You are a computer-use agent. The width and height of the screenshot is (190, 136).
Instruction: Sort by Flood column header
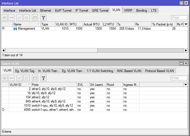114,85
